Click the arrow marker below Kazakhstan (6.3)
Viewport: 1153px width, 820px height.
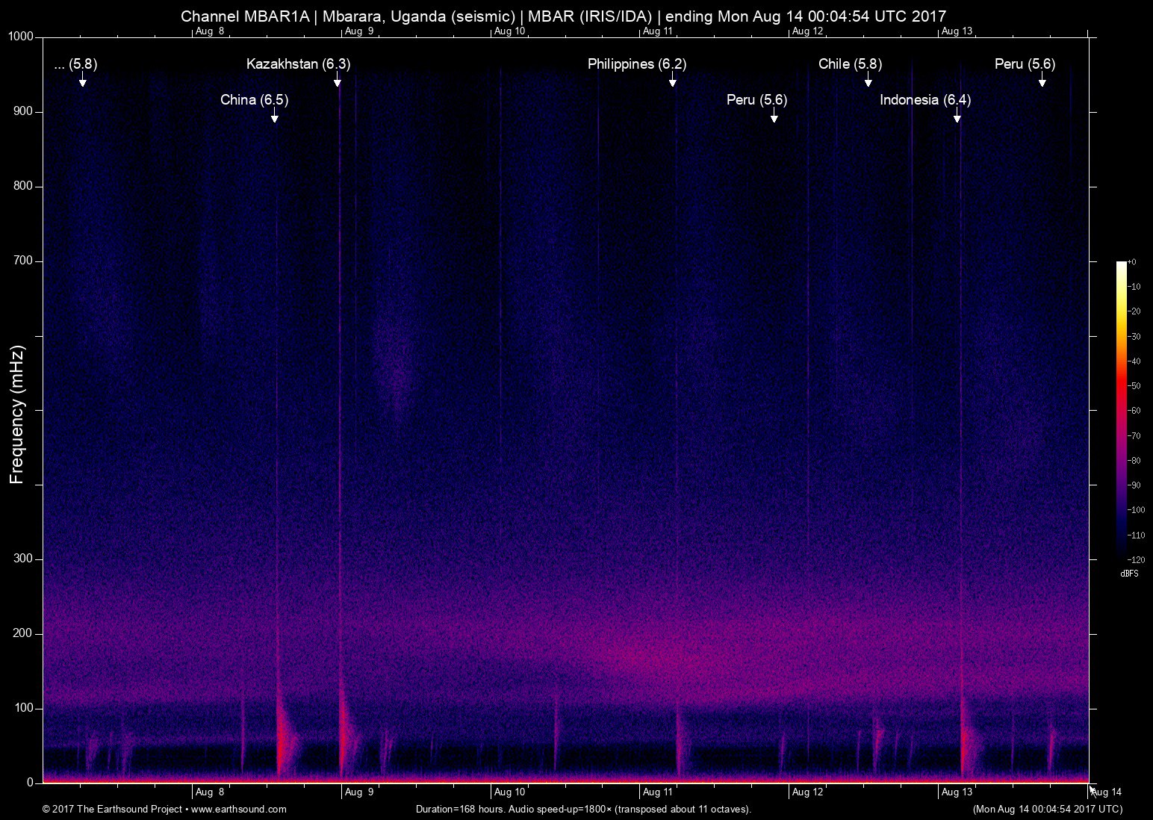click(x=338, y=82)
